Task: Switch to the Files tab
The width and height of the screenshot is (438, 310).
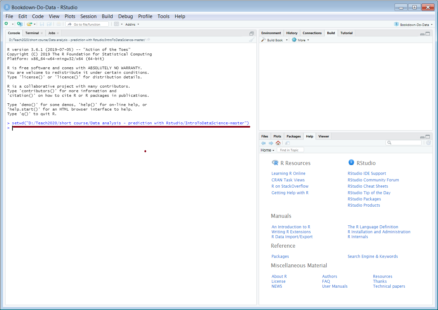Action: (x=265, y=136)
